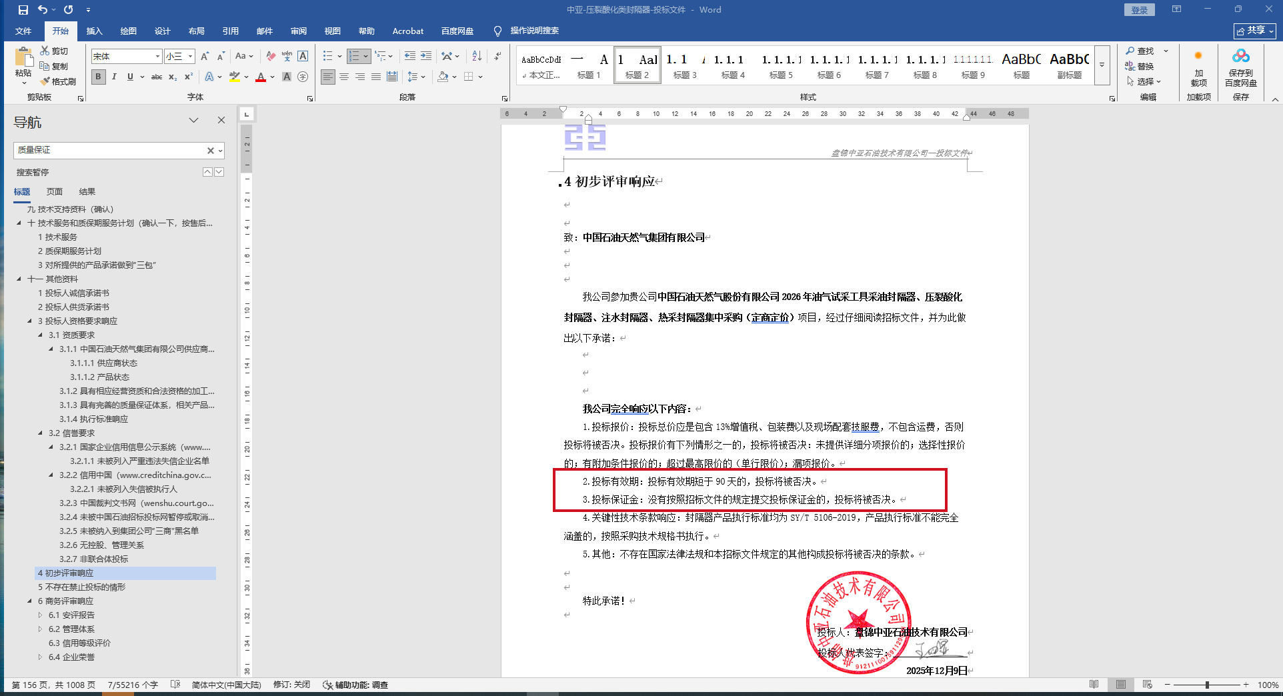Image resolution: width=1283 pixels, height=696 pixels.
Task: Click 替换 (Replace) in the editing group
Action: (1140, 66)
